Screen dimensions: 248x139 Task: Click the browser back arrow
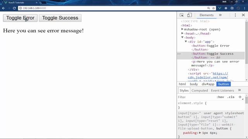[x=3, y=8]
